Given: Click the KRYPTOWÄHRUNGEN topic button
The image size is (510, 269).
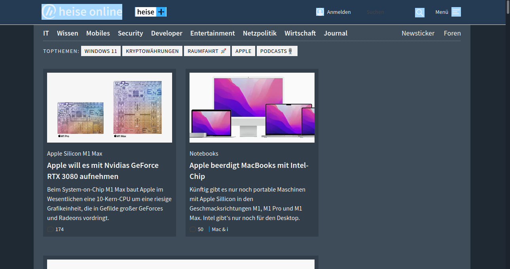Looking at the screenshot, I should (x=152, y=51).
